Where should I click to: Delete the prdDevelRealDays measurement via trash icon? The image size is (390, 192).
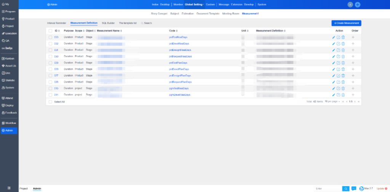tap(343, 44)
